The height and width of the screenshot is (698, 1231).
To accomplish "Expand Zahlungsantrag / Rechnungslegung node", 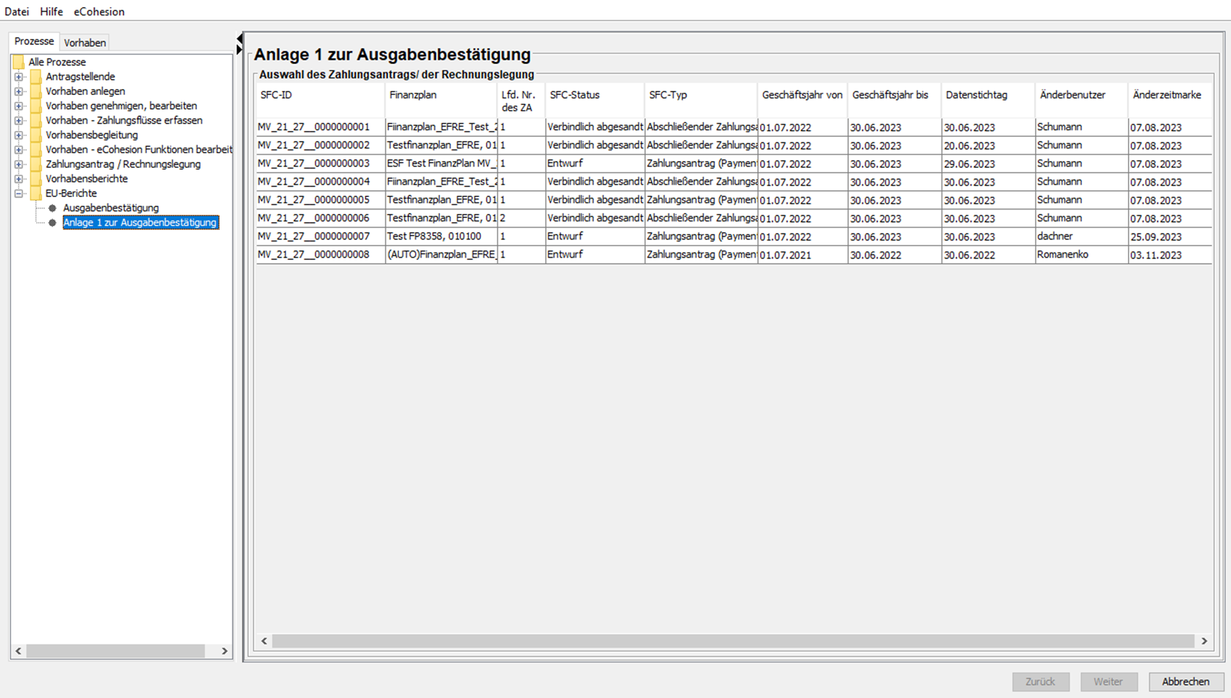I will (19, 164).
